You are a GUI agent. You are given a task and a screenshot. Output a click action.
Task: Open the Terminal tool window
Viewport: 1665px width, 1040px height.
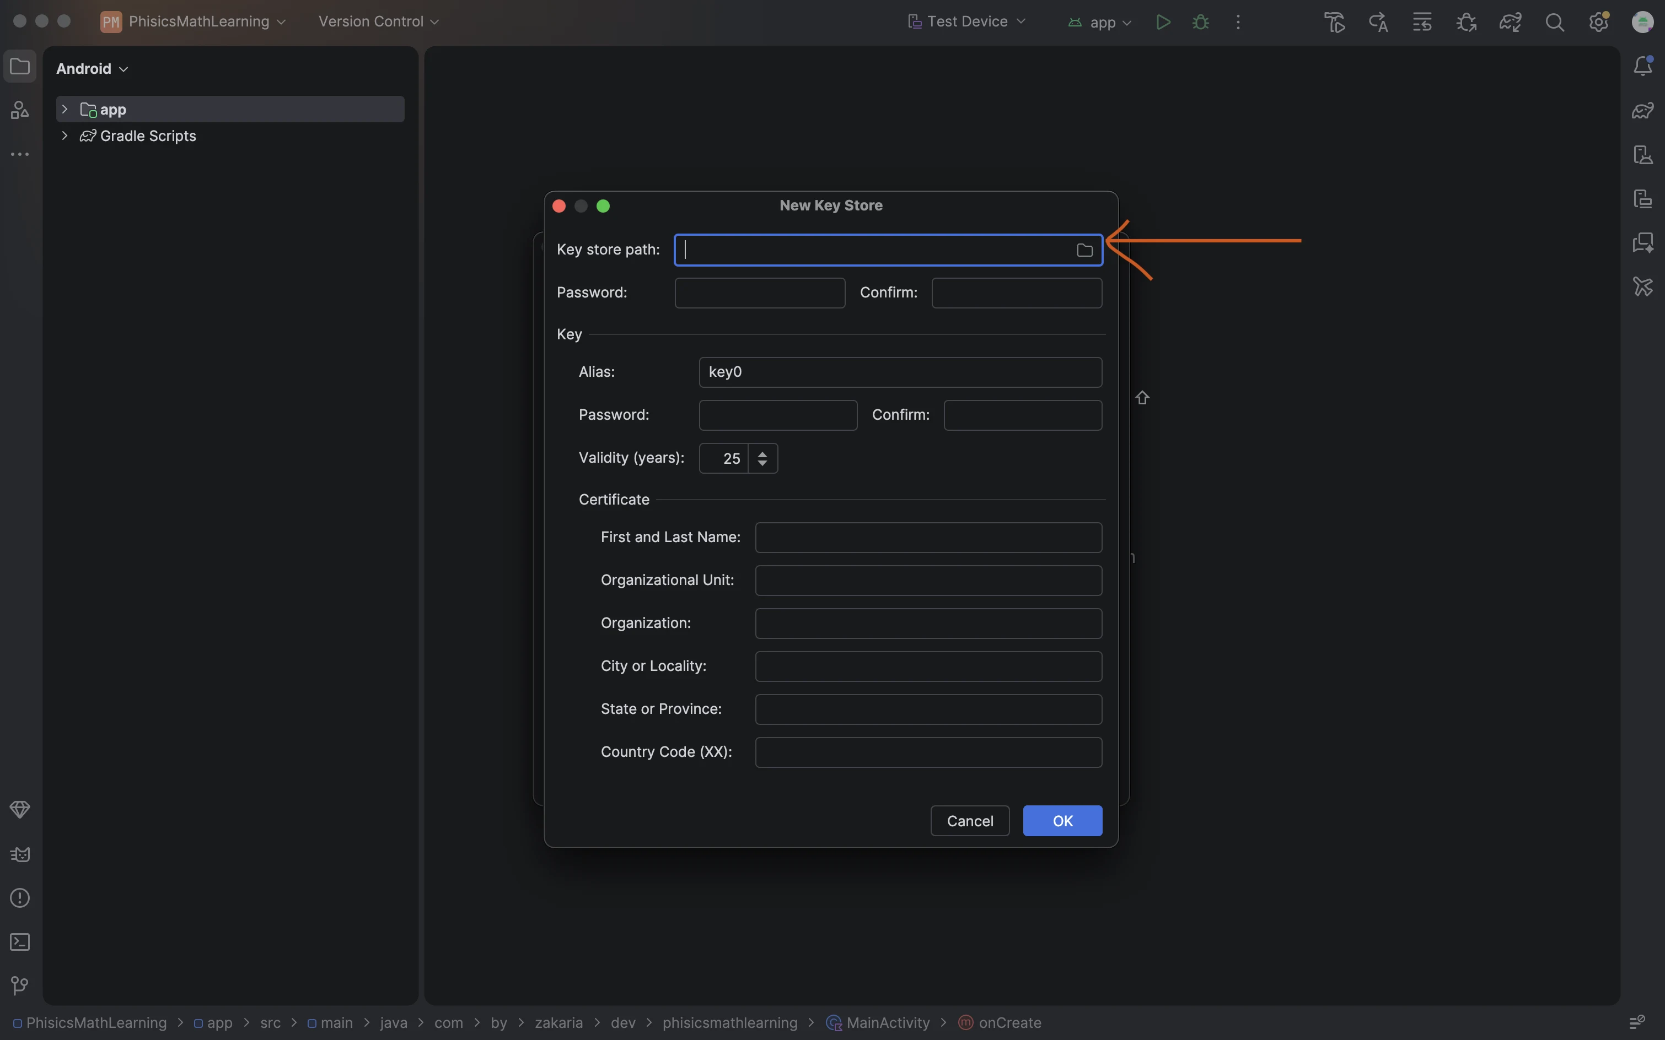[20, 941]
